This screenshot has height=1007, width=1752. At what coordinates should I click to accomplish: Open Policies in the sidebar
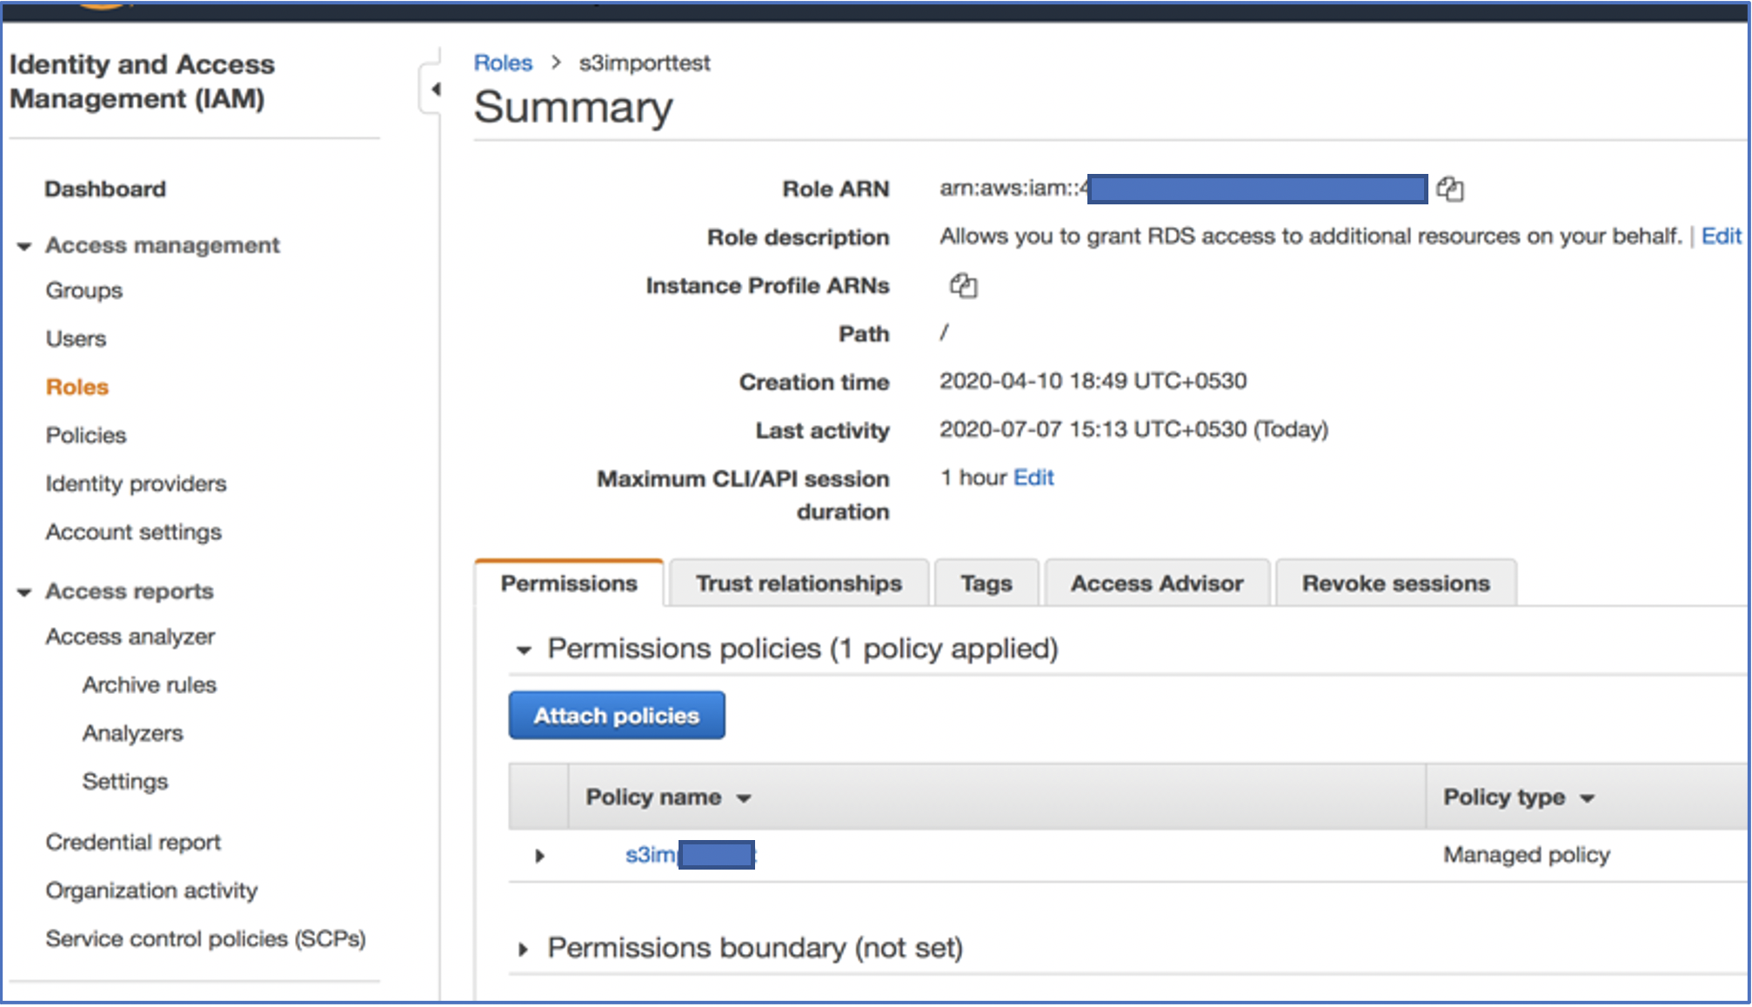[86, 435]
